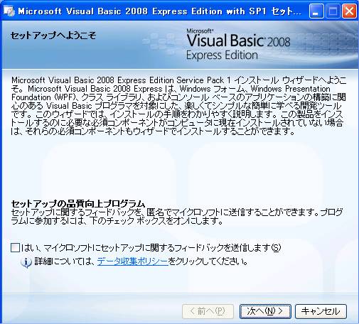Click the はい、マイクロソフトに… checkbox label text

(151, 248)
